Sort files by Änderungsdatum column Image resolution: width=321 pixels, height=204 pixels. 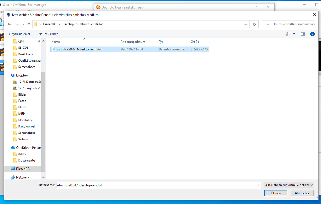[x=133, y=42]
